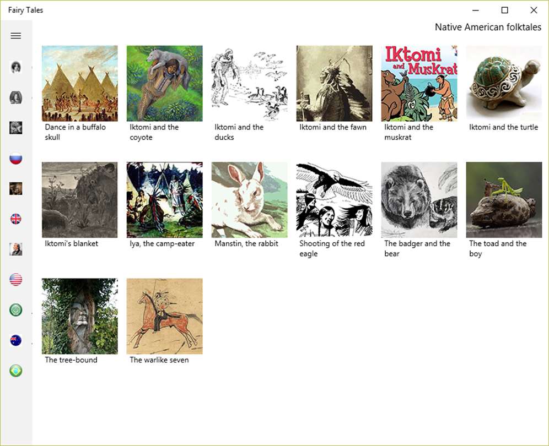
Task: Click The badger and the bear title
Action: [417, 248]
